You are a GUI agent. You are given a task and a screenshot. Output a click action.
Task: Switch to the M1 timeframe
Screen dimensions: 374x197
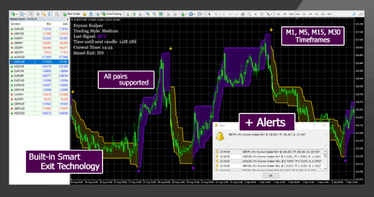pos(278,14)
